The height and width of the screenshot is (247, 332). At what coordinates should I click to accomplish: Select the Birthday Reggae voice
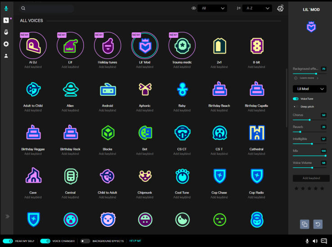coord(33,132)
